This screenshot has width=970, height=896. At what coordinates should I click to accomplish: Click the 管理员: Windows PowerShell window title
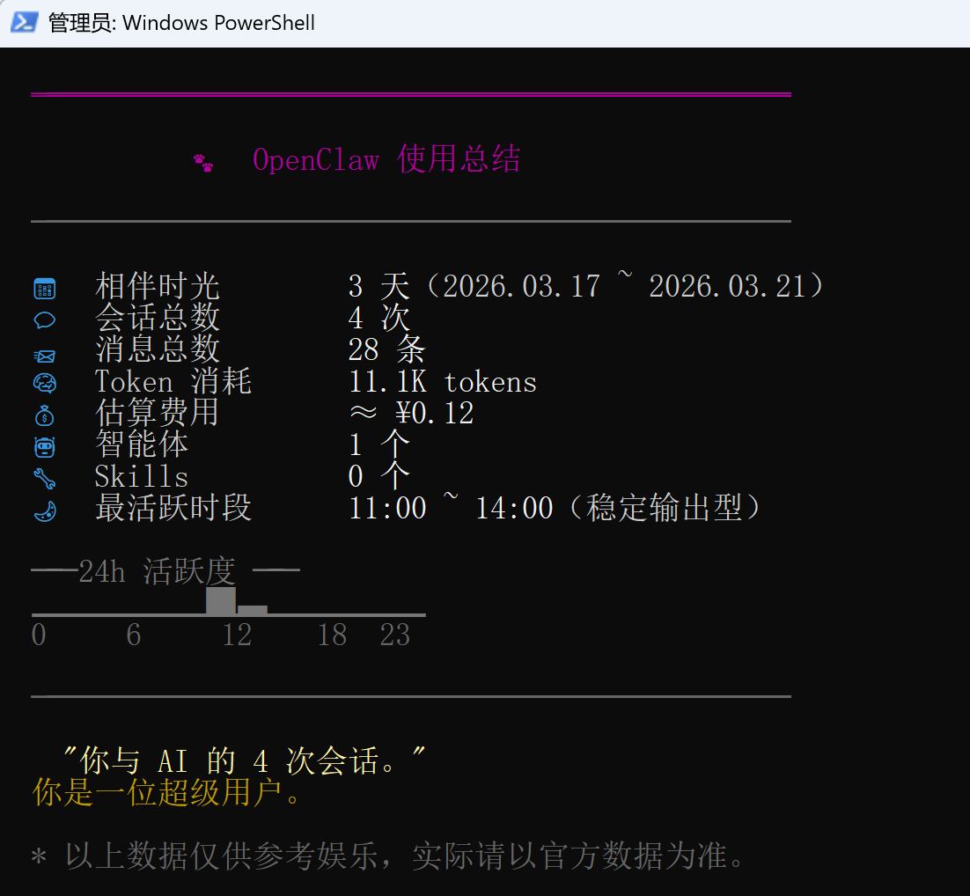coord(181,23)
